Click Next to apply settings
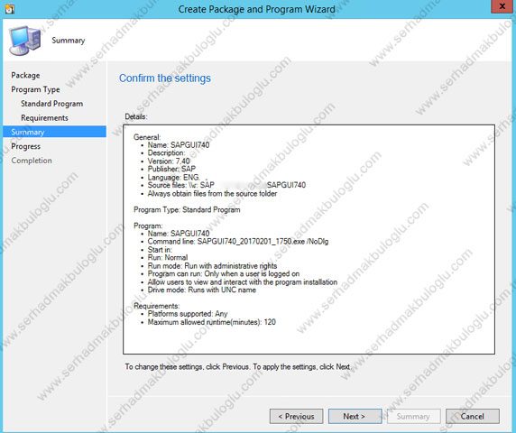Viewport: 516px width, 433px height. click(355, 416)
